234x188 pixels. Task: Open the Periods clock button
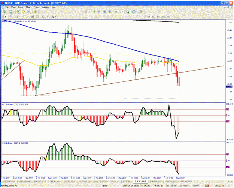pos(134,12)
